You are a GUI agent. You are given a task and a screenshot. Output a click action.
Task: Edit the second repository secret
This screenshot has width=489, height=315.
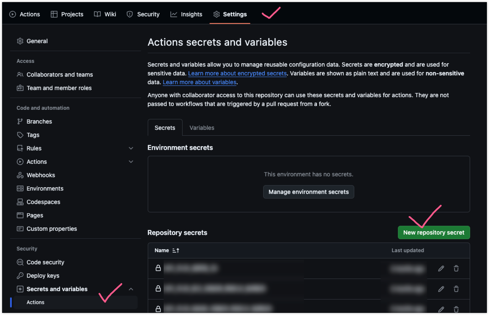[441, 289]
